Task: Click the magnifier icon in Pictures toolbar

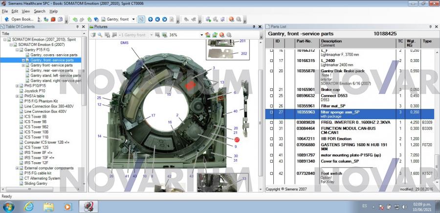Action: click(x=100, y=35)
